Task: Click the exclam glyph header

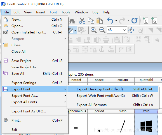Action: (123, 80)
